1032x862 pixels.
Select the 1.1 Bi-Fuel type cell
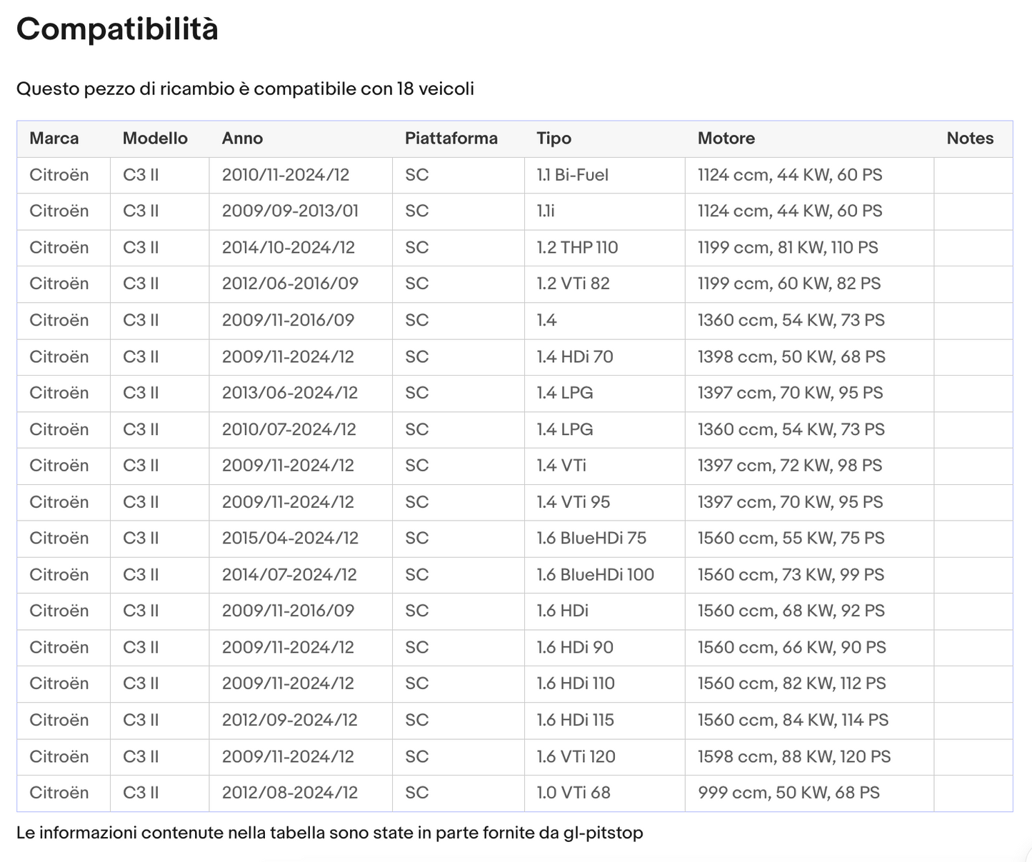click(x=572, y=175)
